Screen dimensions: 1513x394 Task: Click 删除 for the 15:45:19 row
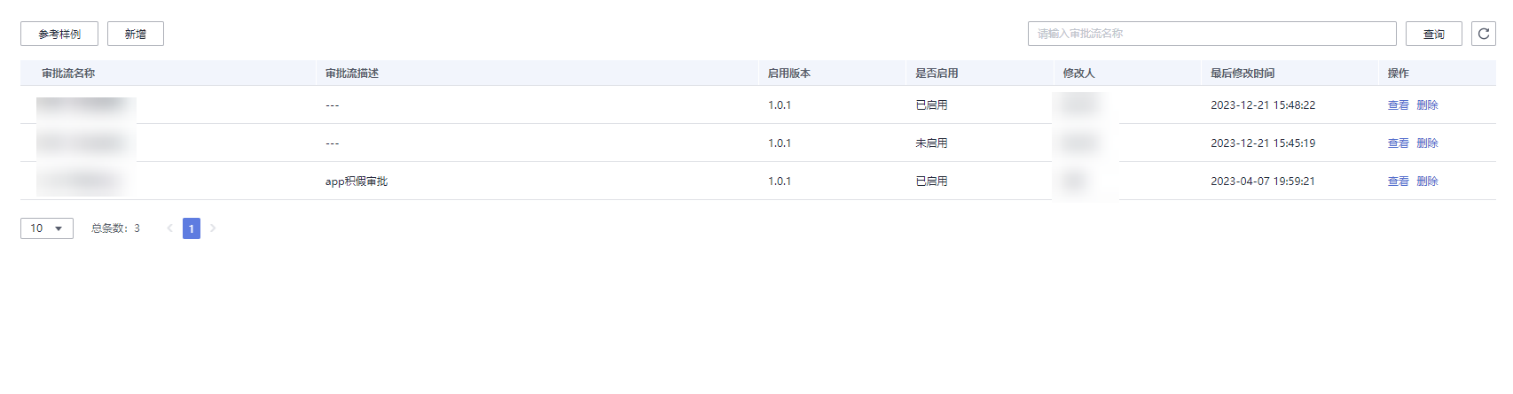(1428, 143)
